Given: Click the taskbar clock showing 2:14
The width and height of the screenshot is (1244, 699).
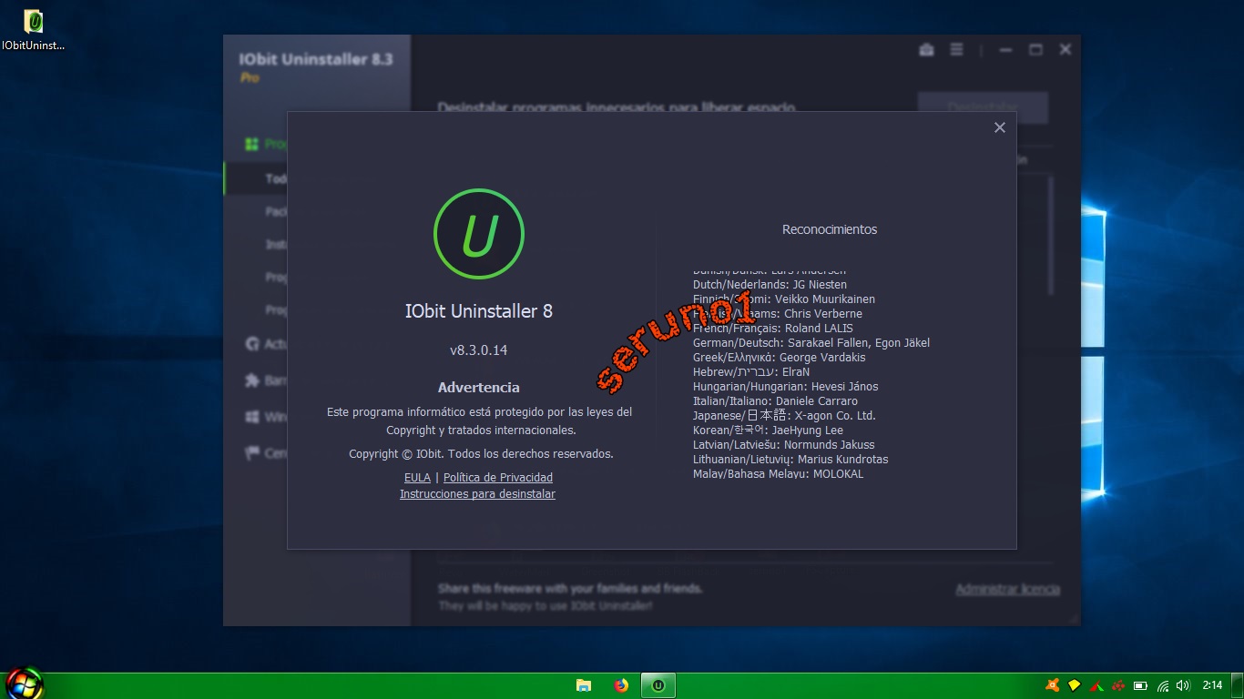Looking at the screenshot, I should (x=1212, y=685).
